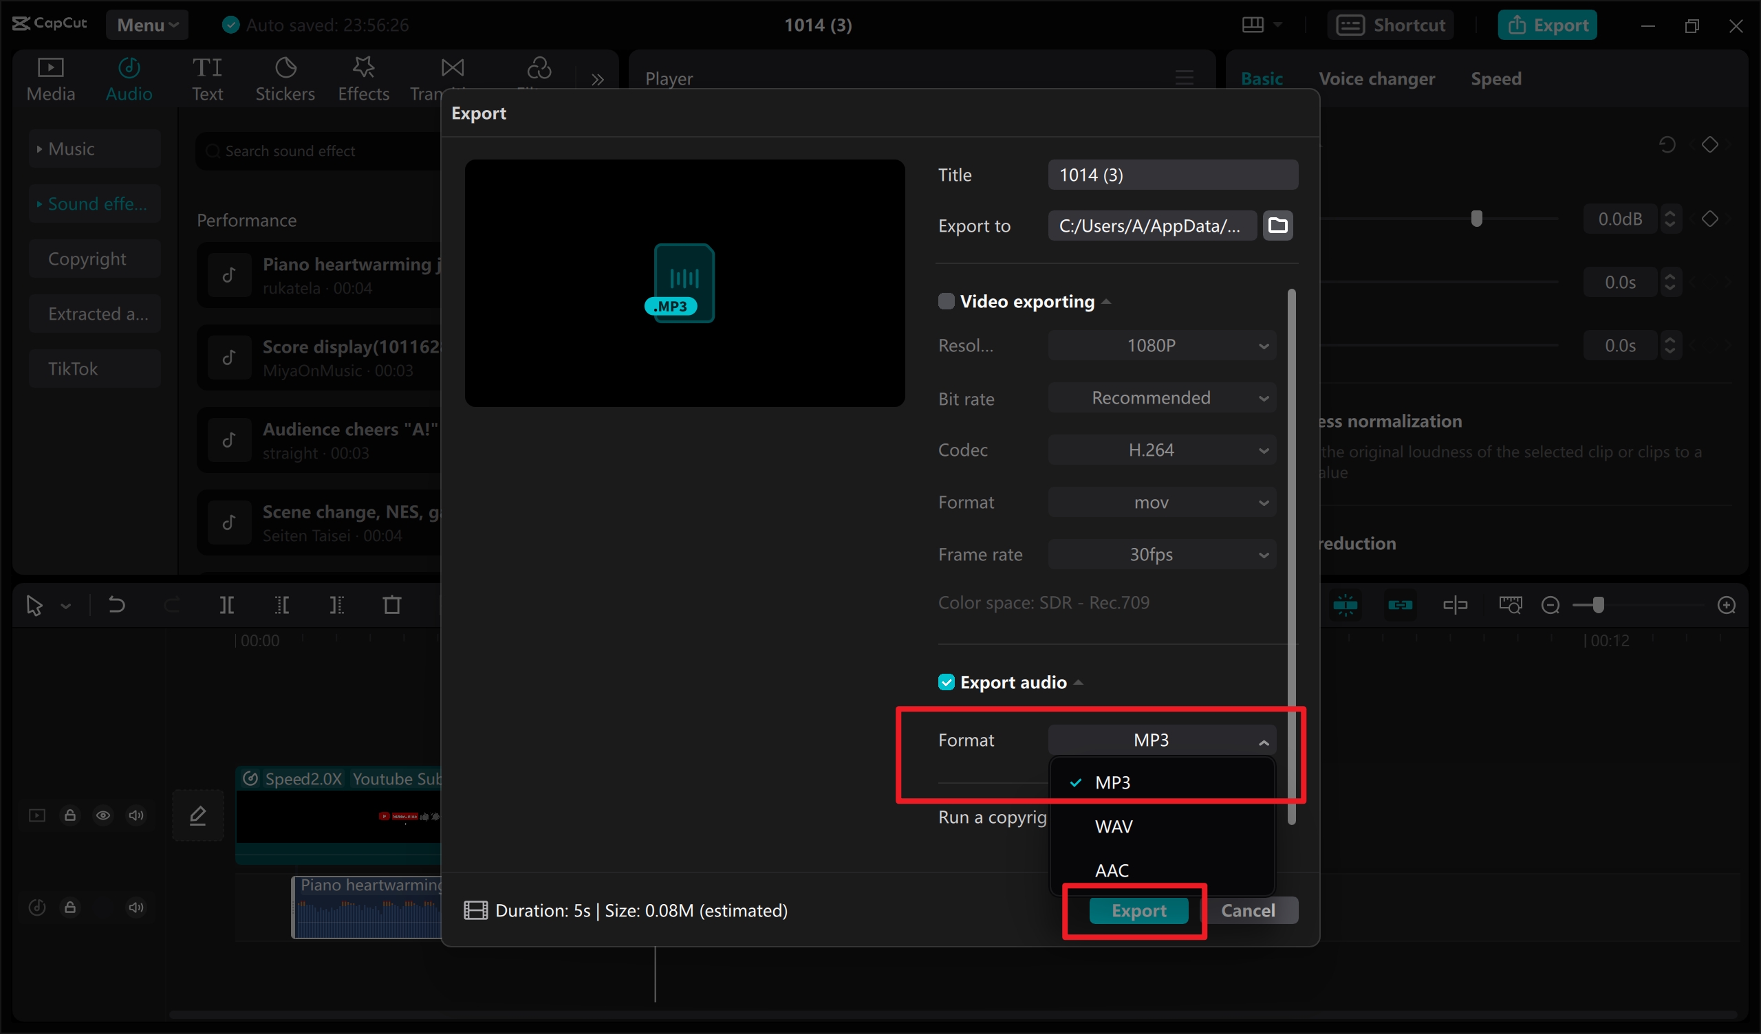Viewport: 1761px width, 1034px height.
Task: Enable the Video exporting checkbox
Action: (x=946, y=300)
